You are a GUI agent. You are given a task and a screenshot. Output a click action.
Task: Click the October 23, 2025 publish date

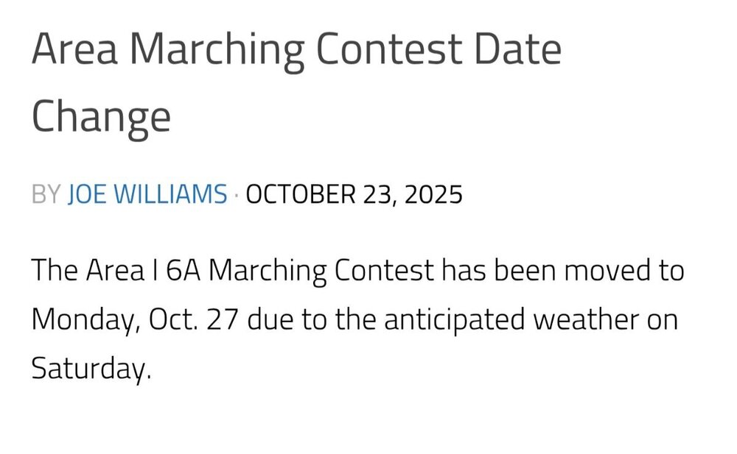(x=354, y=195)
